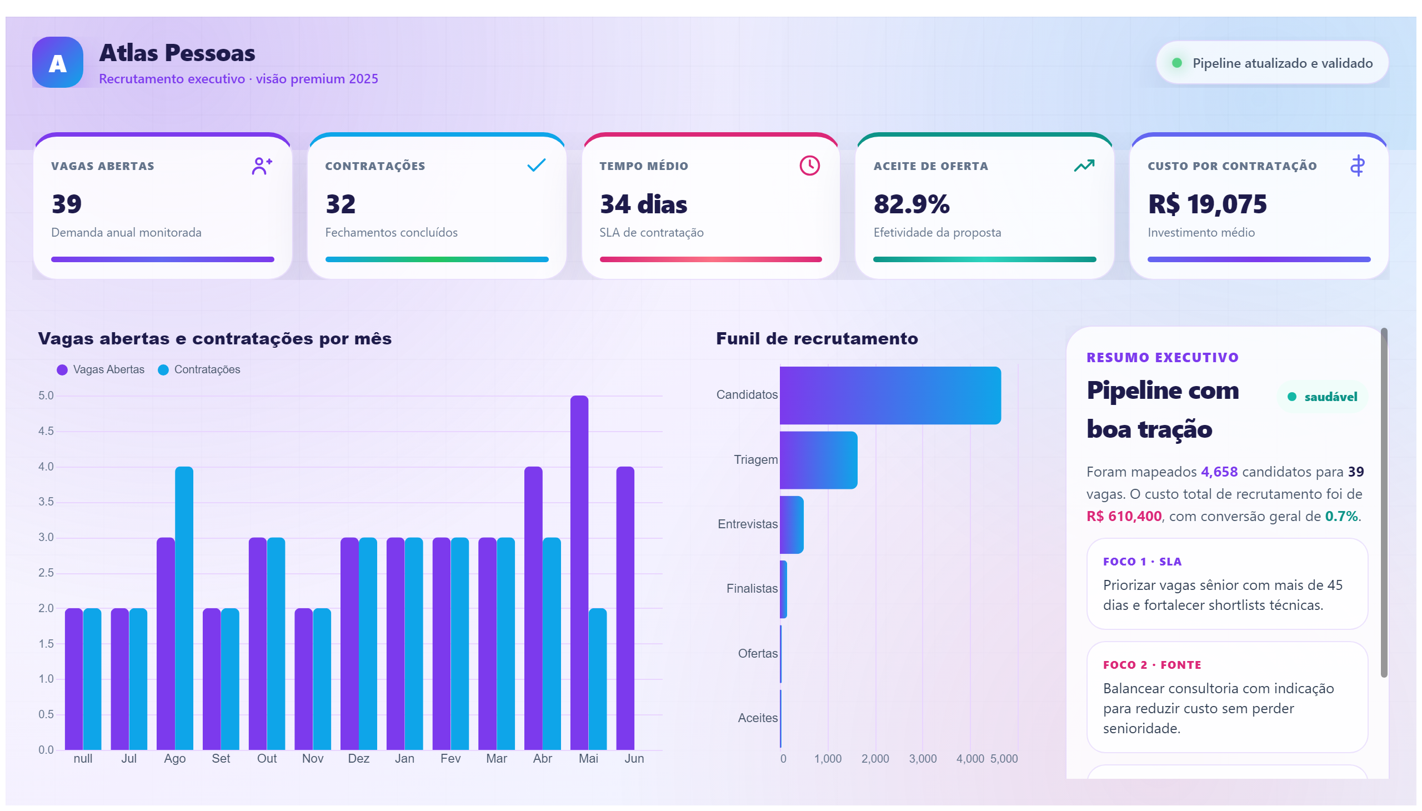The height and width of the screenshot is (811, 1422).
Task: Click the Triagem funnel bar
Action: [x=818, y=460]
